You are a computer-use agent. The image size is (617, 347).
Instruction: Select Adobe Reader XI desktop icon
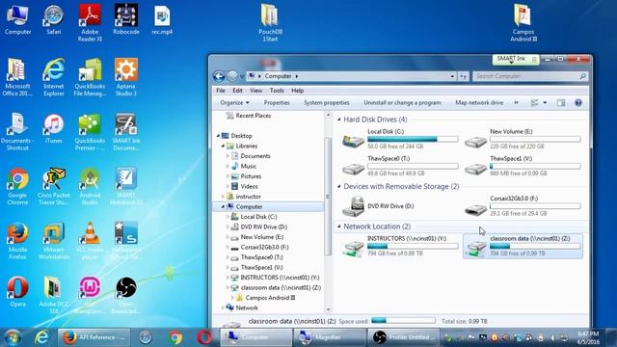click(90, 23)
